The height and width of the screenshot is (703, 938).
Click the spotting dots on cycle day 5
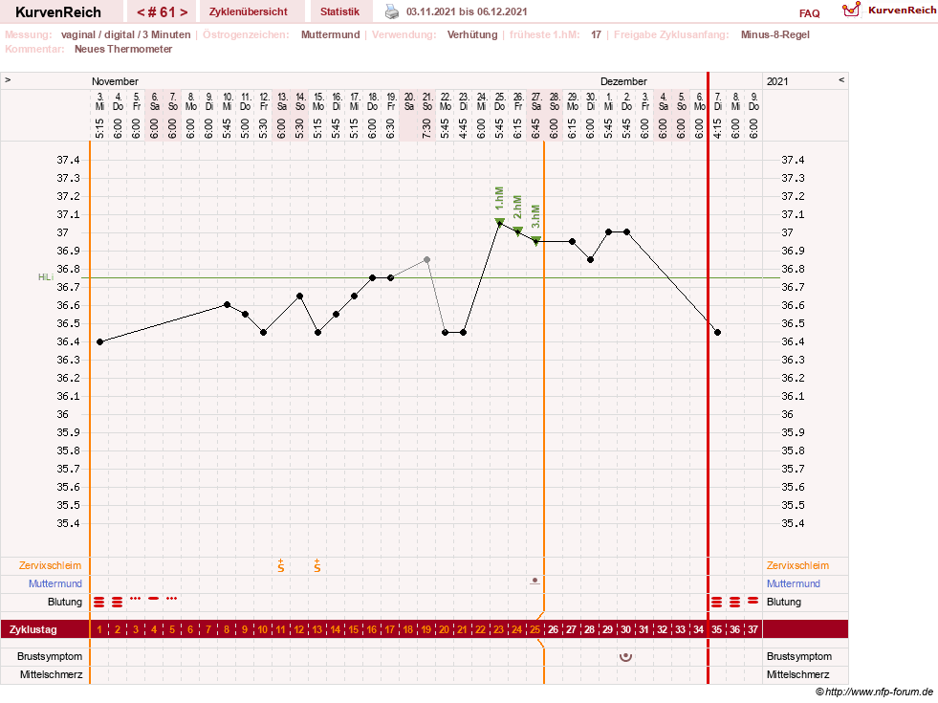pyautogui.click(x=172, y=599)
